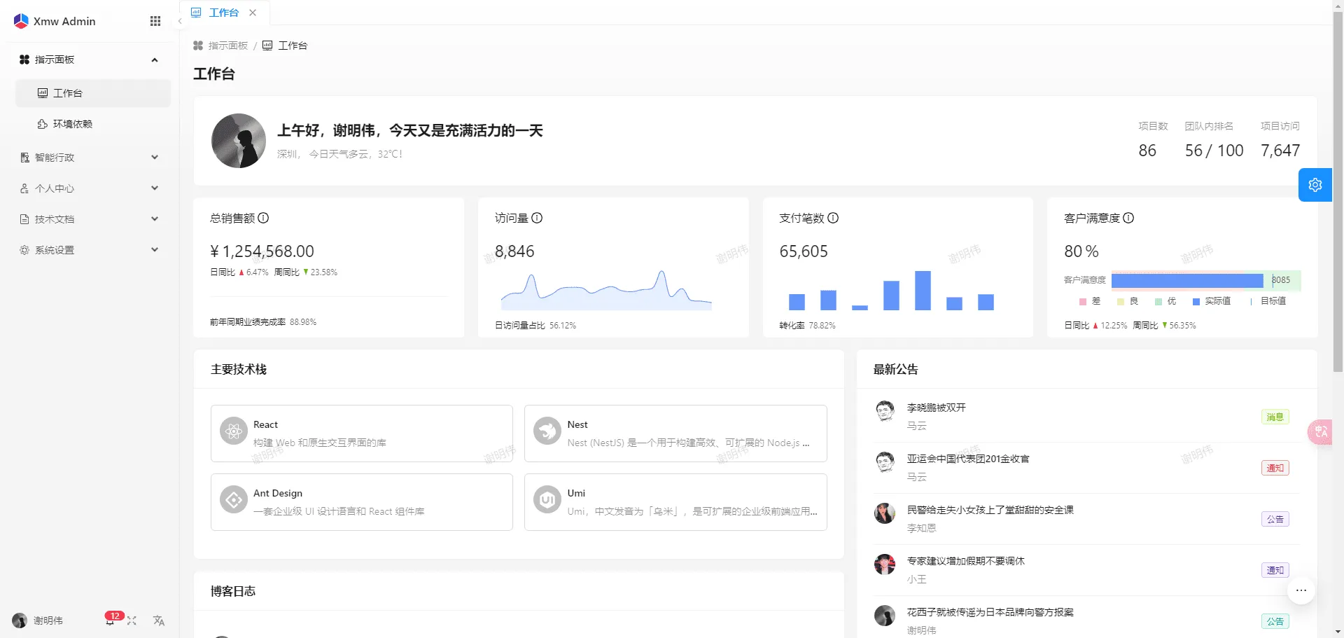Click the scroll-down arrow of the page scrollbar

pos(1338,632)
